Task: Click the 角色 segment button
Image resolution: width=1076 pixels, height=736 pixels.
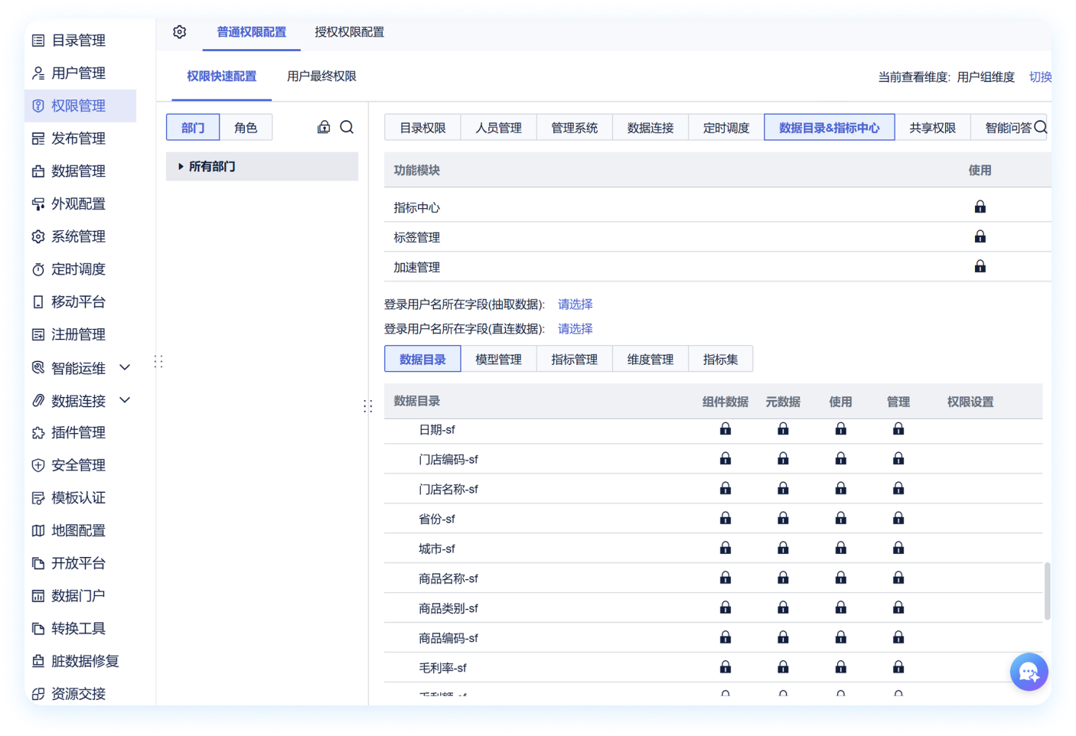Action: click(246, 128)
